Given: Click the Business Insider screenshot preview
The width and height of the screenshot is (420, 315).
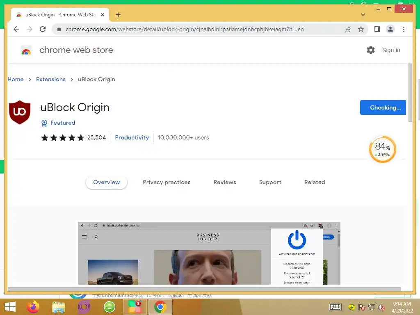Looking at the screenshot, I should click(x=209, y=253).
